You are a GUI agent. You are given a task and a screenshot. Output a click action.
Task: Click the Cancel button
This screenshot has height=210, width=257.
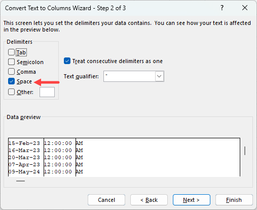tap(106, 200)
